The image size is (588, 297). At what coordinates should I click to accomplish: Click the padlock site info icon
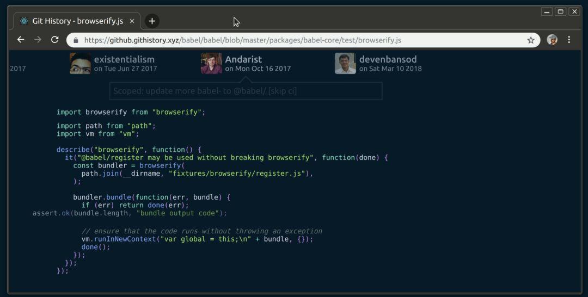pos(76,40)
